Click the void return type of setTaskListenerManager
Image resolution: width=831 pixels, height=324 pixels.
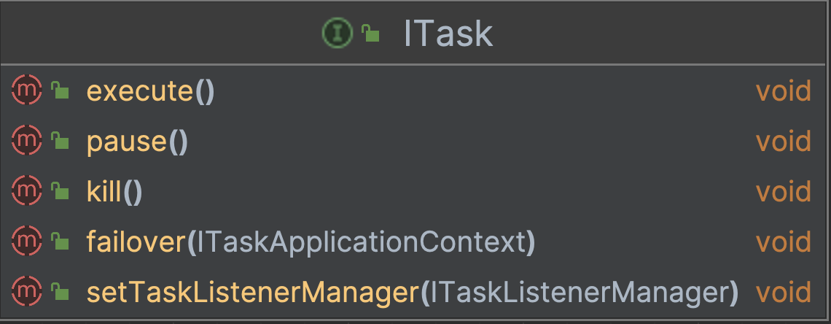pos(783,293)
